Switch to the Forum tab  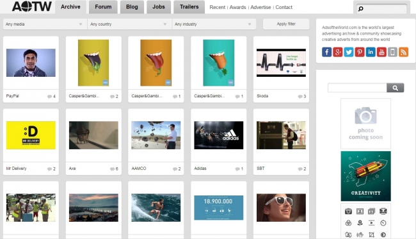coord(103,7)
